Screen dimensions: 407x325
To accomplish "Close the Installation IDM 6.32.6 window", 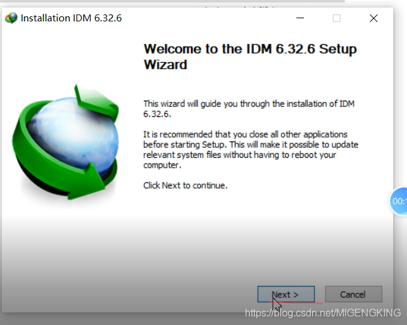I will [x=374, y=18].
